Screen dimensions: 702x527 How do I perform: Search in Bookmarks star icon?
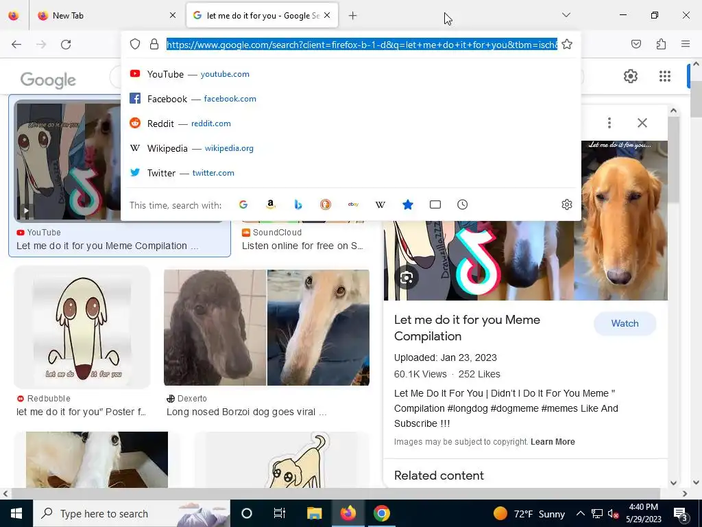pyautogui.click(x=408, y=204)
